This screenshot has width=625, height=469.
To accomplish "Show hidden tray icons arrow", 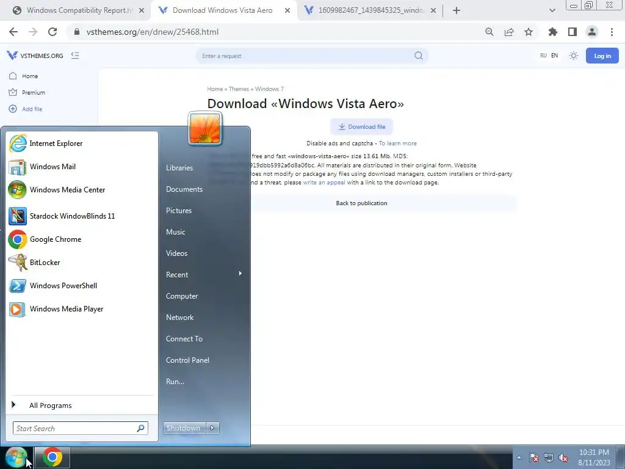I will click(x=519, y=457).
